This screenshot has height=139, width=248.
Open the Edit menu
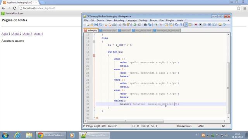point(92,20)
